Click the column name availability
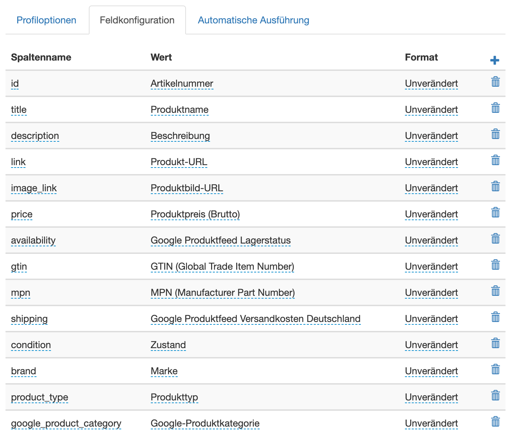Screen dimensions: 511x441 coord(33,240)
